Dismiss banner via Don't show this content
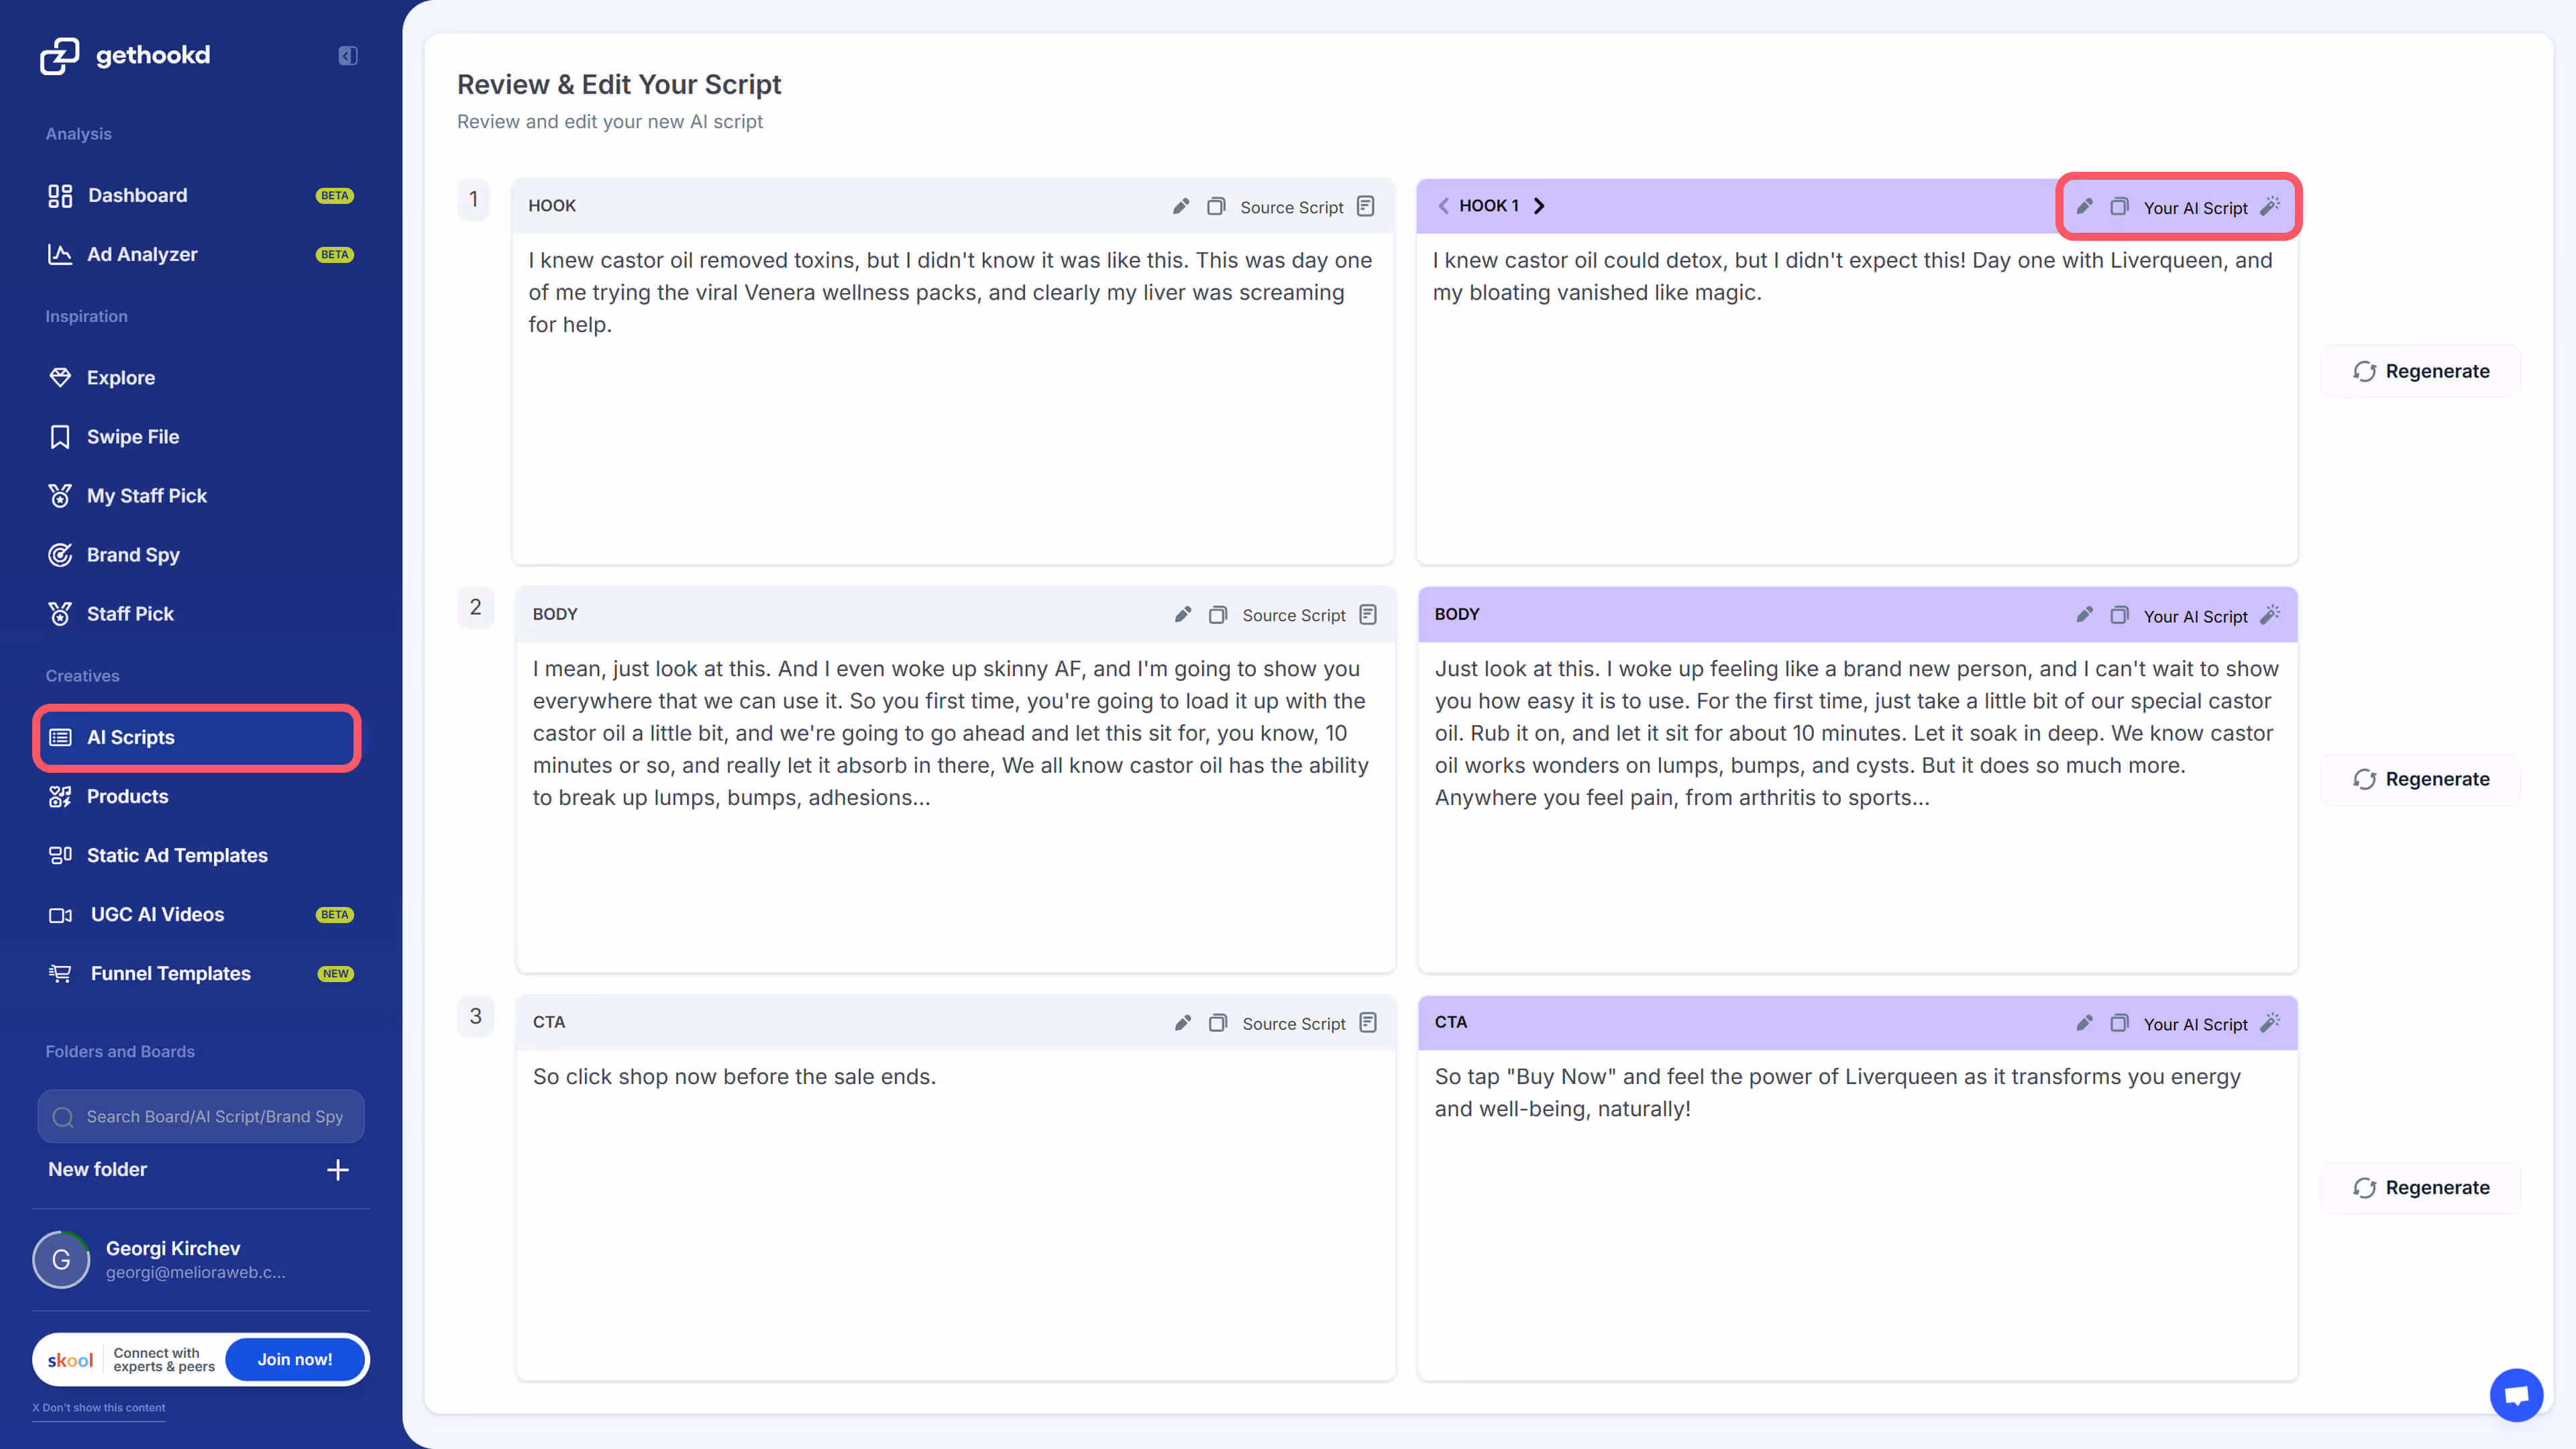 click(x=99, y=1407)
